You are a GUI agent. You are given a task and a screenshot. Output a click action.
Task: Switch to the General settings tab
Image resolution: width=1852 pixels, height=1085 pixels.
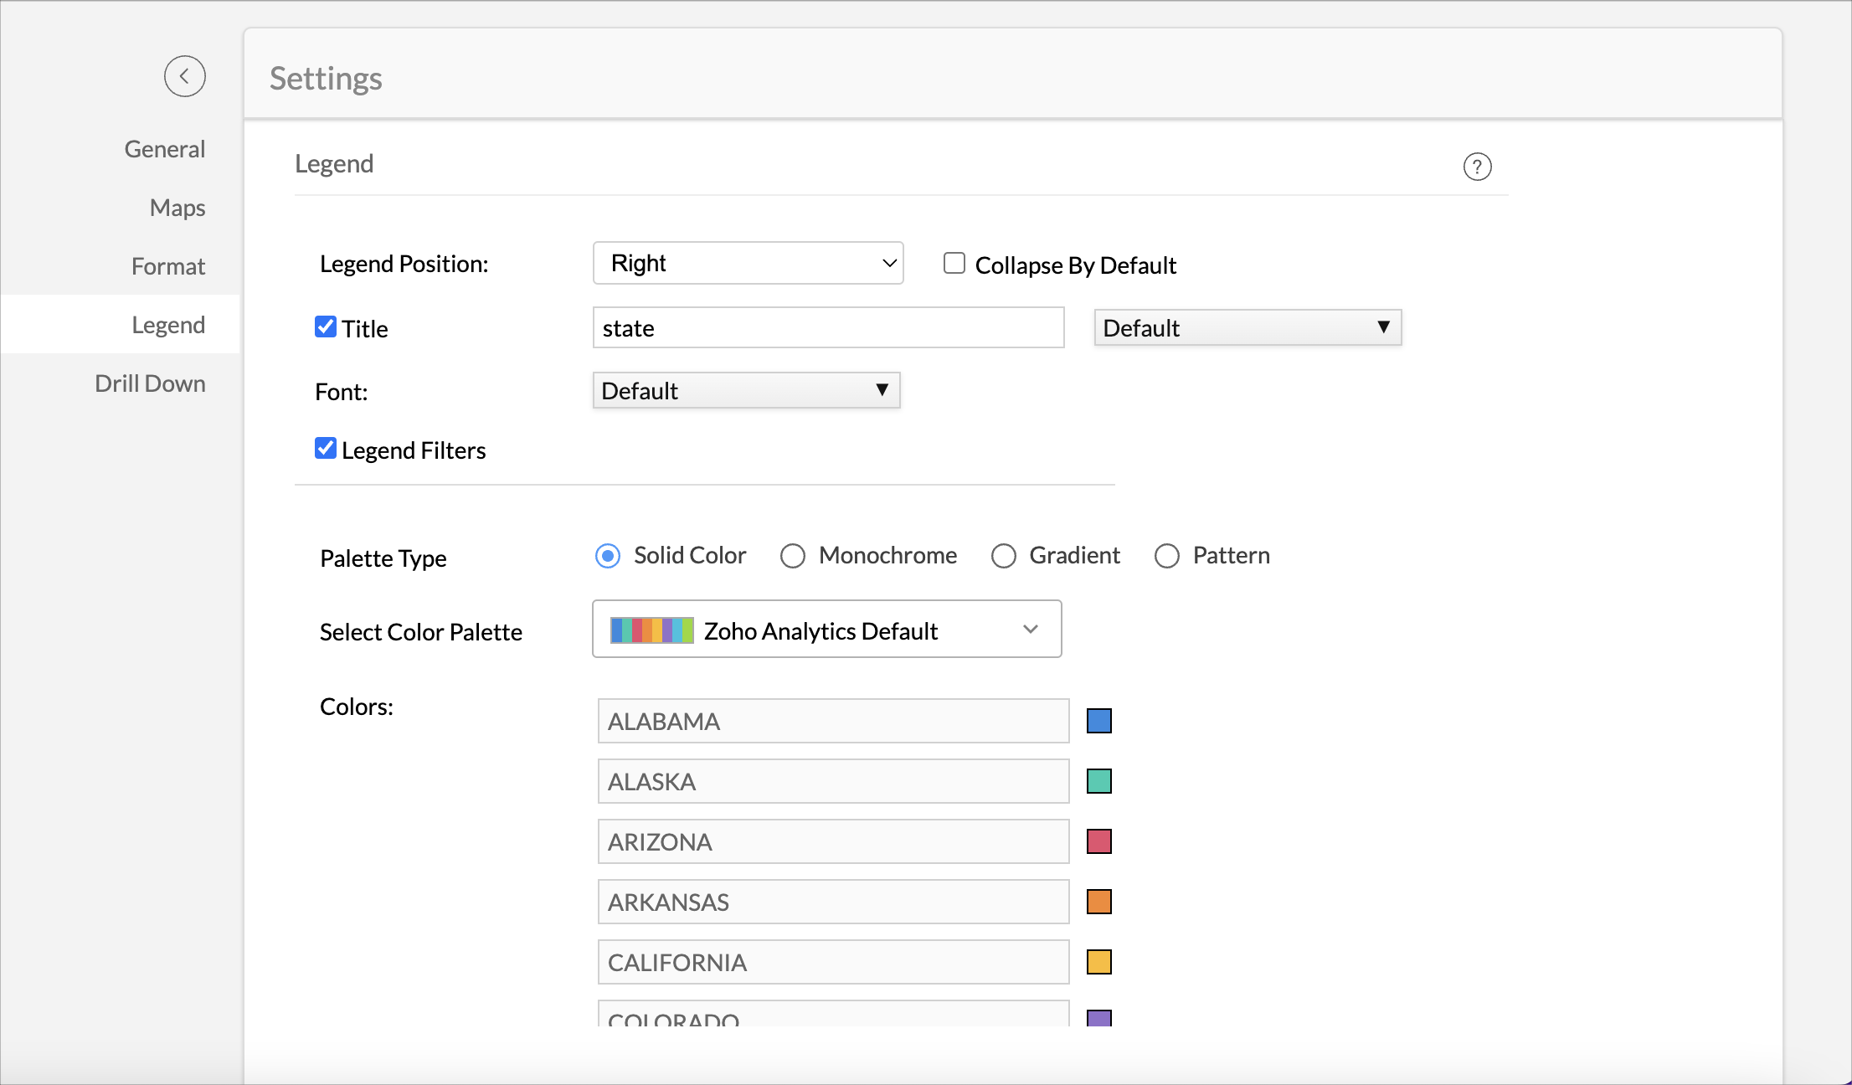pyautogui.click(x=164, y=149)
